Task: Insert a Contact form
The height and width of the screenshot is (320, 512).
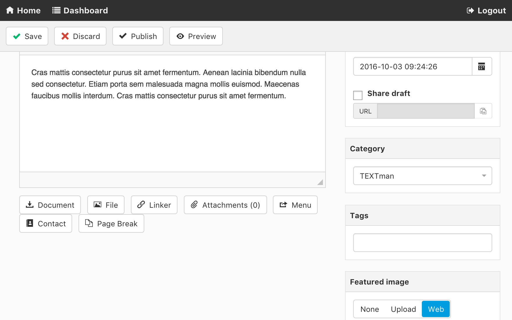Action: [46, 224]
